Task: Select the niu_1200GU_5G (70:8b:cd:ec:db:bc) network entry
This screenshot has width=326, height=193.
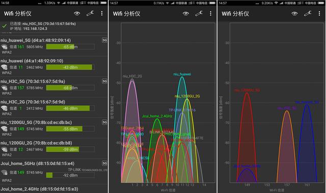Action: [54, 128]
